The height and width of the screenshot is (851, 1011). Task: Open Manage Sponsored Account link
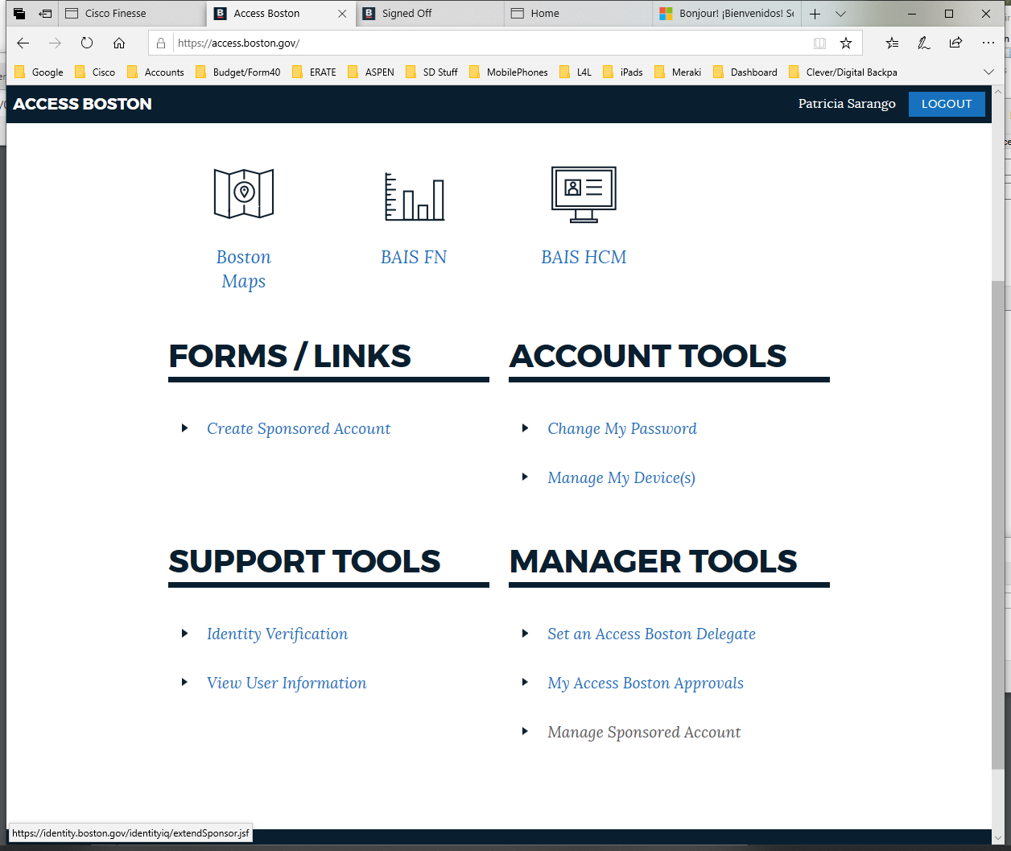coord(644,733)
